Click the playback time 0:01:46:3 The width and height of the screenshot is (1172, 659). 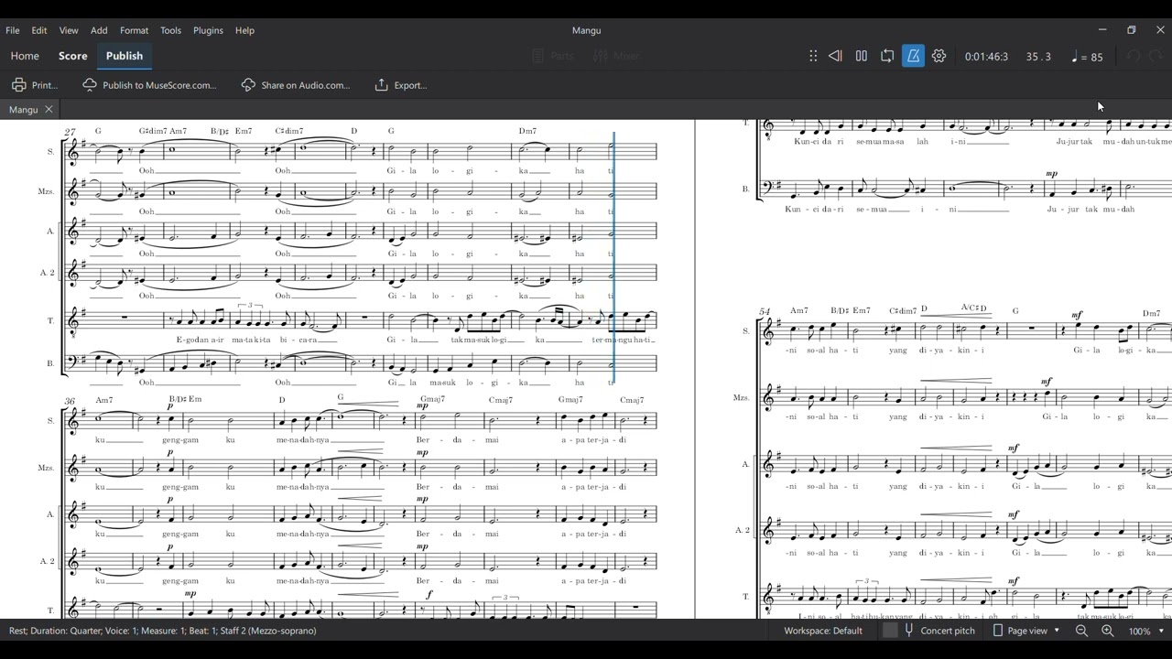986,57
